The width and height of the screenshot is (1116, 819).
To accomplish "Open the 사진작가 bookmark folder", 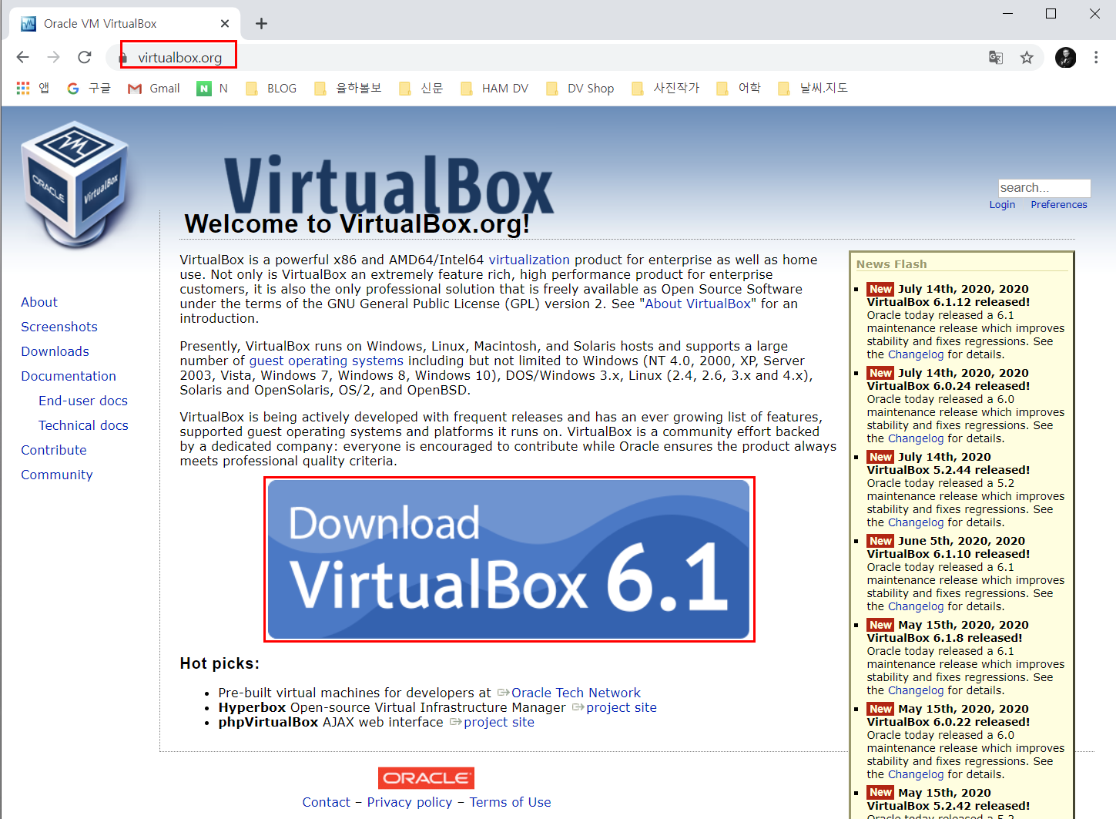I will (665, 88).
